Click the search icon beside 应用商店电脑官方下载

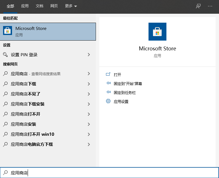point(5,144)
